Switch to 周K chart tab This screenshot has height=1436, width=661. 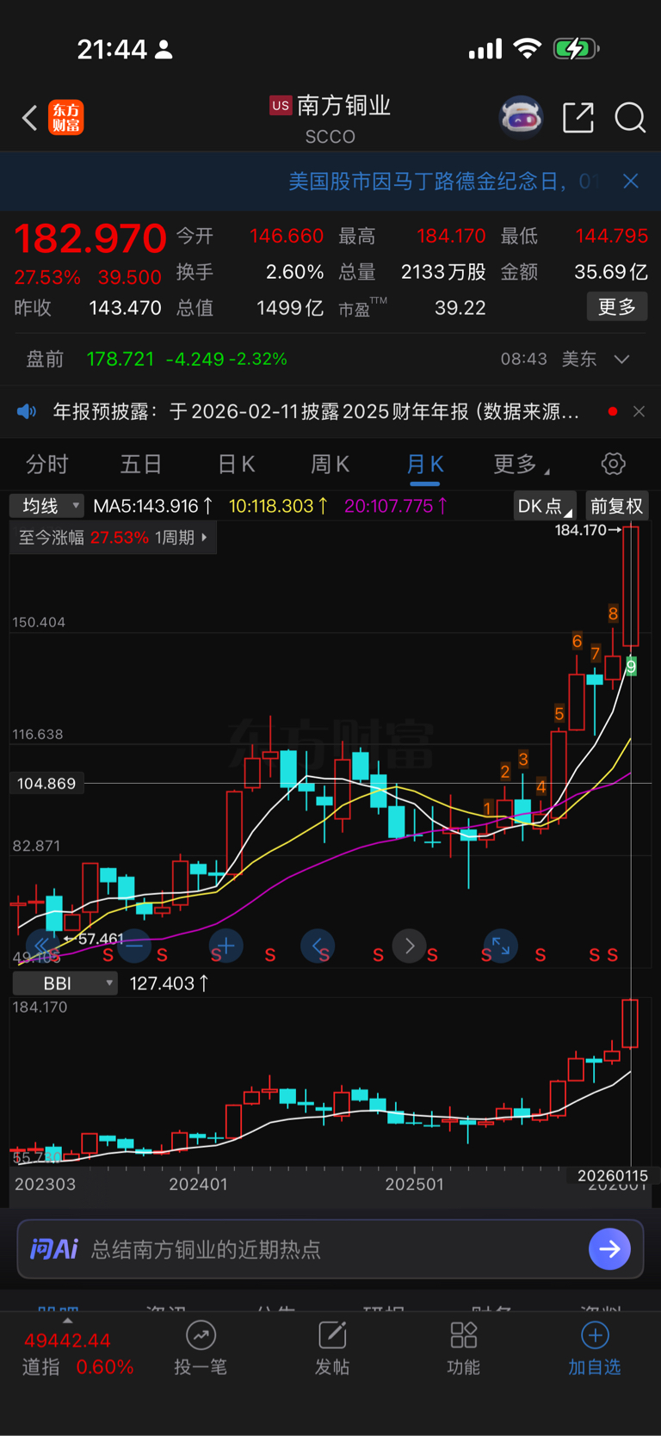pyautogui.click(x=330, y=465)
